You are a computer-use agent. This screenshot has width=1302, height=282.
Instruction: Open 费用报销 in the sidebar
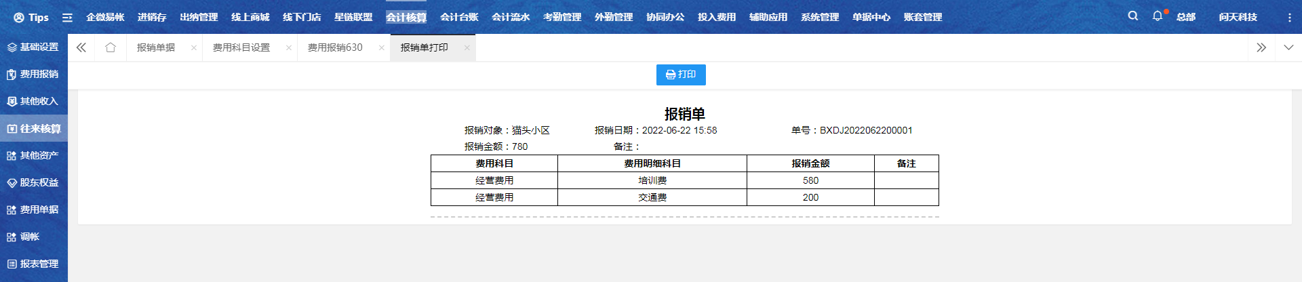[x=34, y=75]
